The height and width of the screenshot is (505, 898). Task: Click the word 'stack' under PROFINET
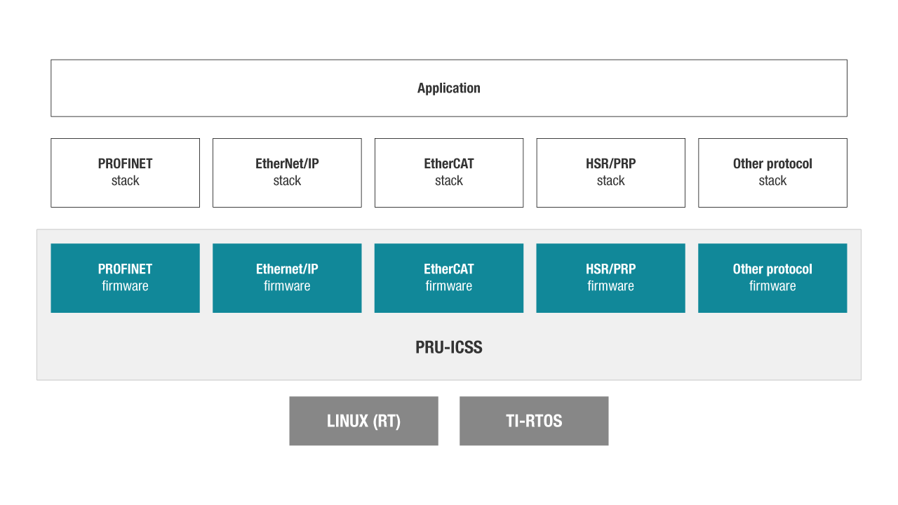(125, 181)
